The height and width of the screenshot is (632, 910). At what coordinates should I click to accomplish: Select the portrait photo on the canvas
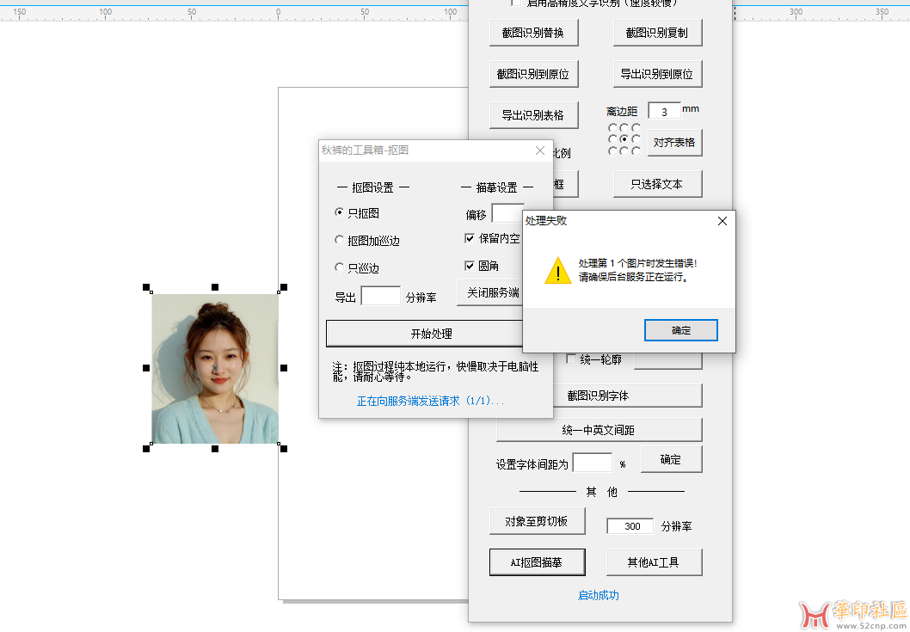(215, 368)
